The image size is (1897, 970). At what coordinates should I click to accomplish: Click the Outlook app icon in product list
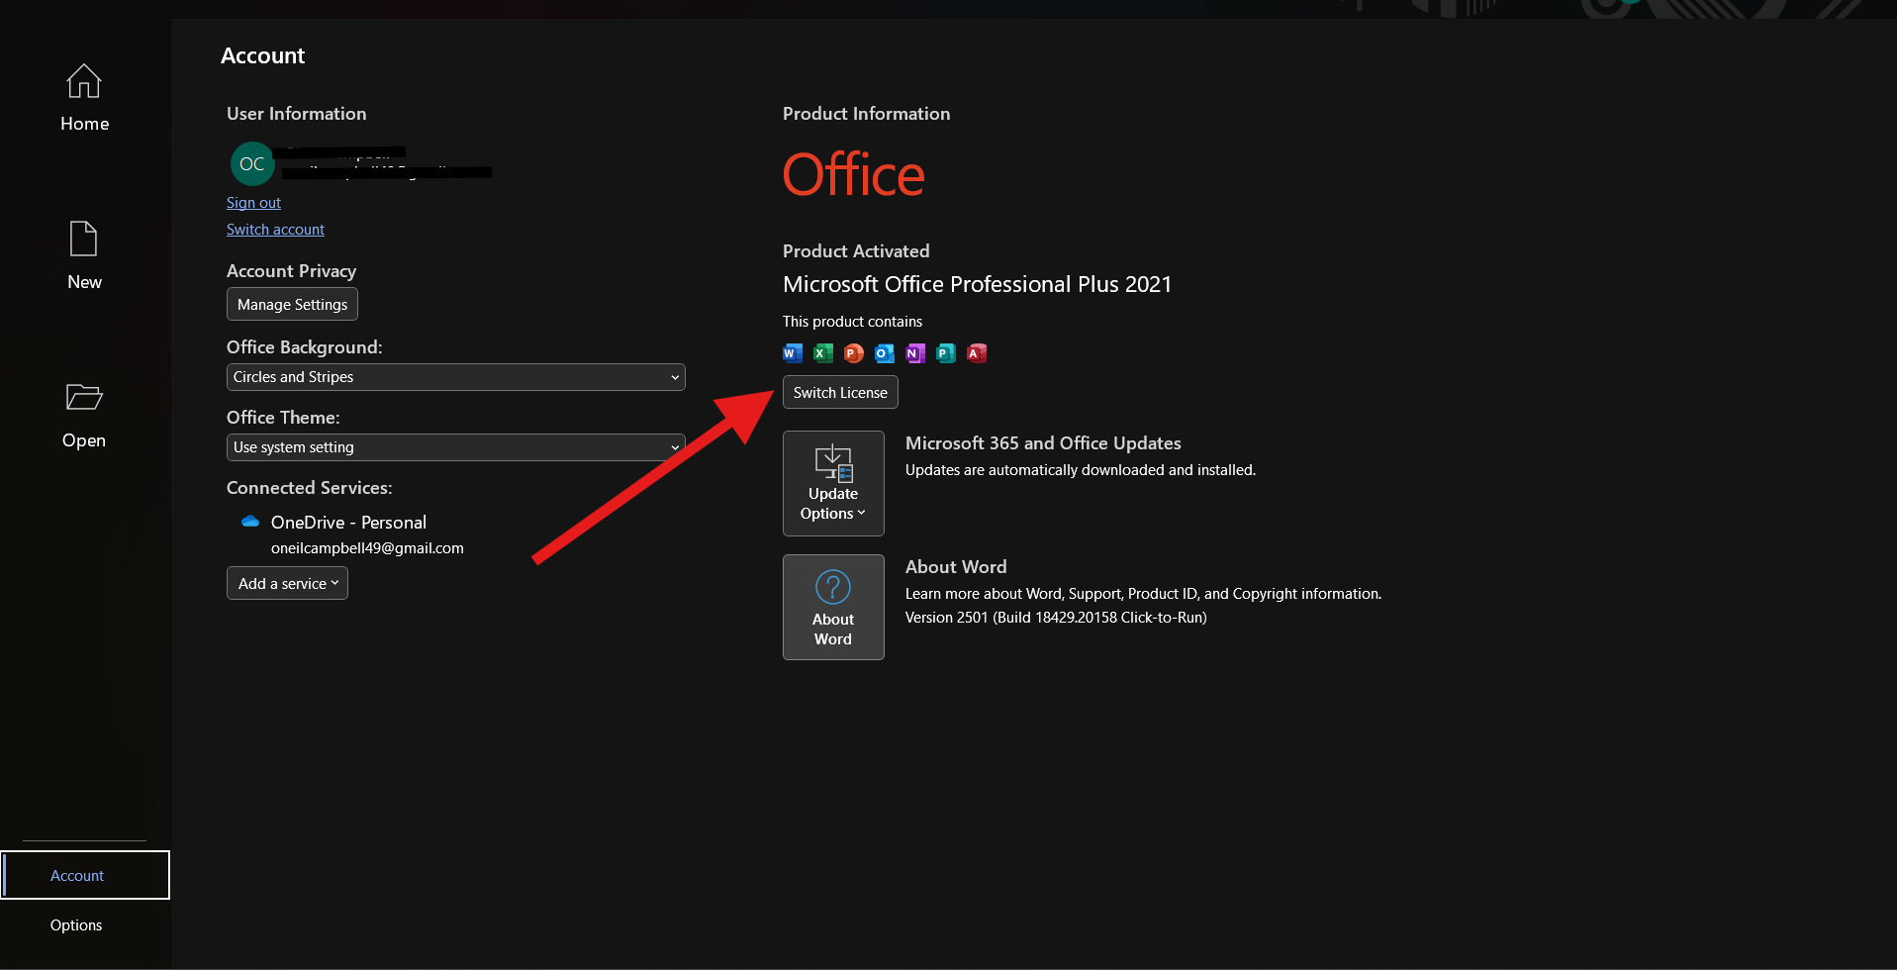coord(885,353)
